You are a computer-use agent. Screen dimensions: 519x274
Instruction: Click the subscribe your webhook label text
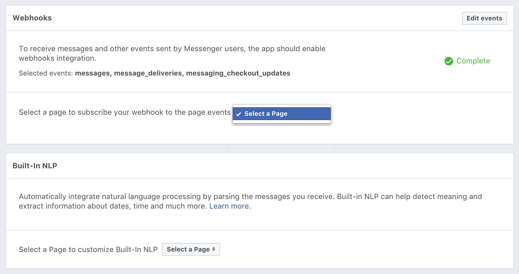[x=124, y=112]
